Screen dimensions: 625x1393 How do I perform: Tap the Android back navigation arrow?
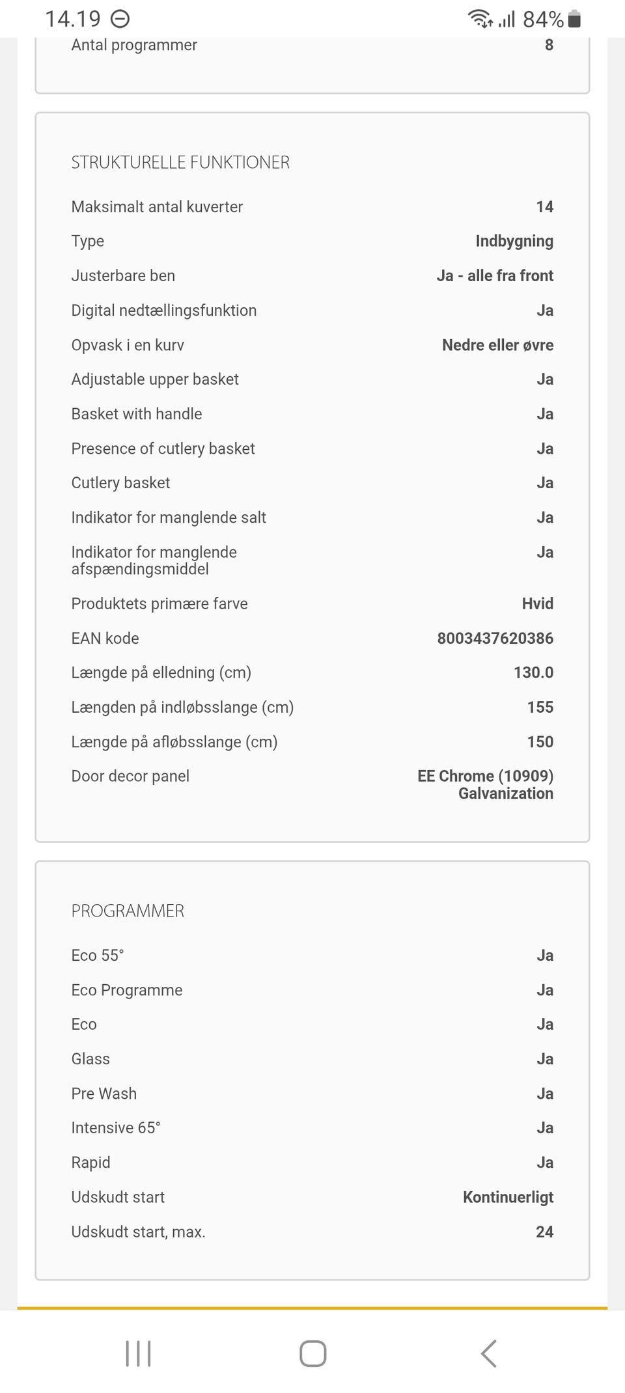coord(489,1353)
